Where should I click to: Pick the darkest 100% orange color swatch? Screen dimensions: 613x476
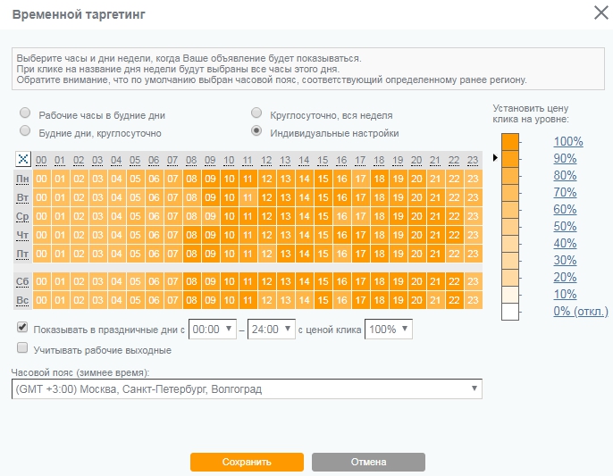510,141
